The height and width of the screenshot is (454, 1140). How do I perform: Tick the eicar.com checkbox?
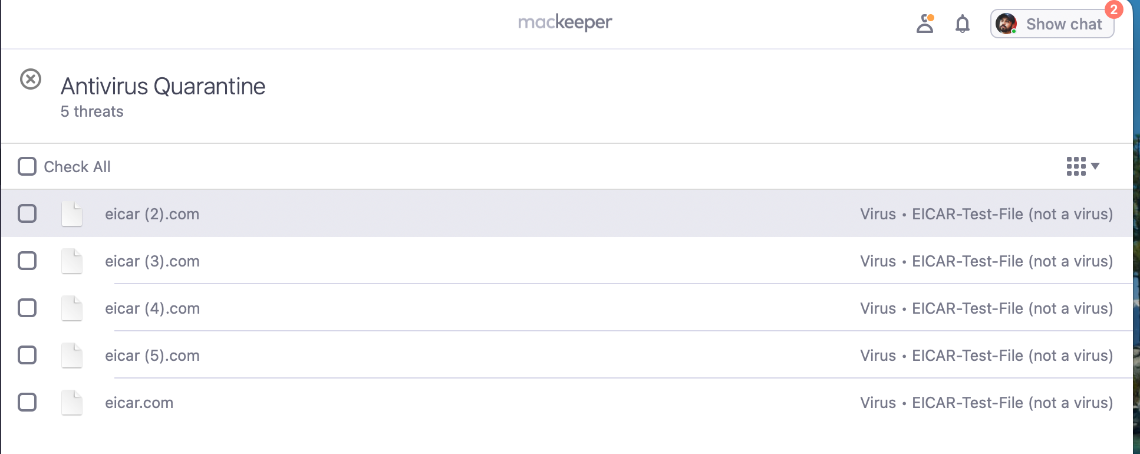point(27,402)
